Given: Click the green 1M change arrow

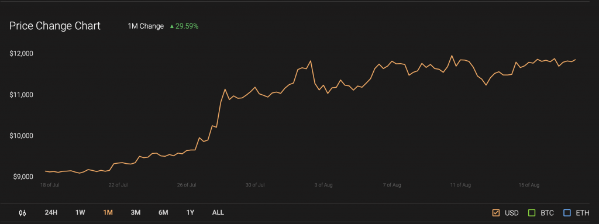Looking at the screenshot, I should click(172, 26).
